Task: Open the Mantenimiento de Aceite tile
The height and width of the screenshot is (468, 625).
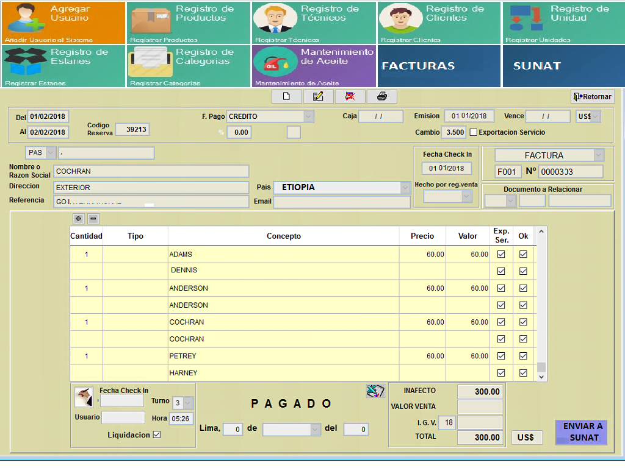Action: click(x=314, y=65)
